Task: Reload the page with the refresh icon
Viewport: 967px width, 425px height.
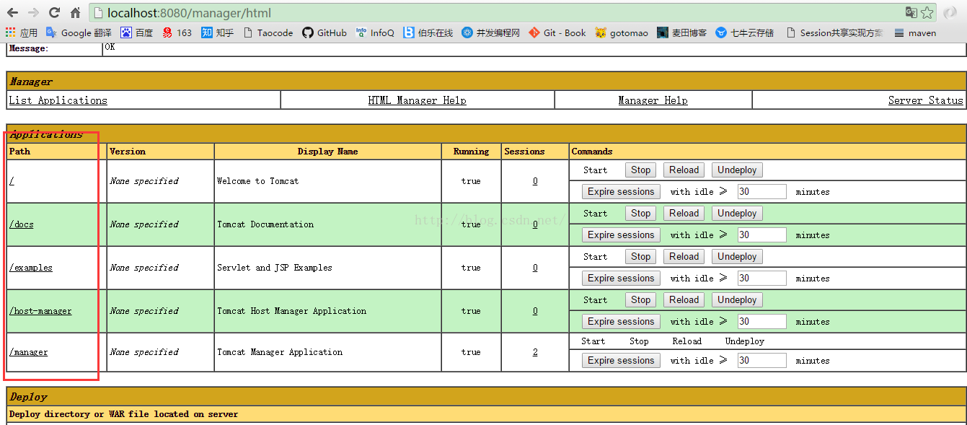Action: [54, 12]
